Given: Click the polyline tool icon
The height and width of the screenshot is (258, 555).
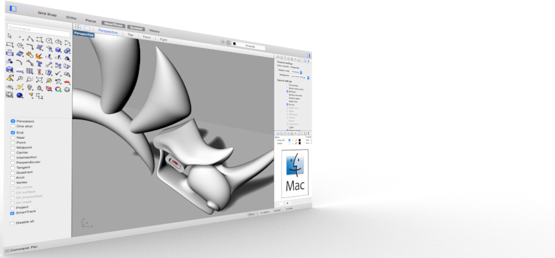Looking at the screenshot, I should tap(30, 38).
